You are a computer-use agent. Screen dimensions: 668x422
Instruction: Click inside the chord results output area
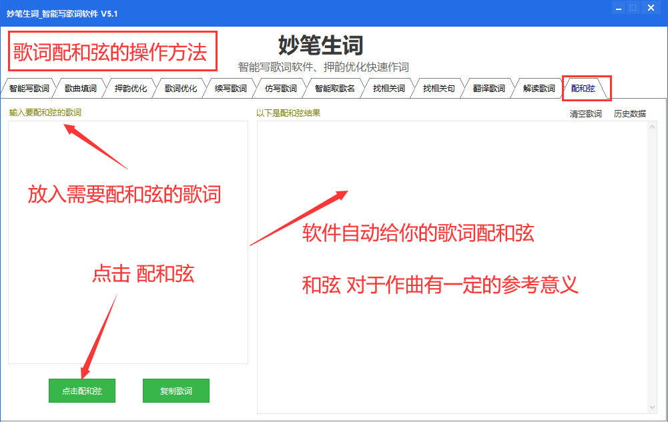pyautogui.click(x=452, y=267)
